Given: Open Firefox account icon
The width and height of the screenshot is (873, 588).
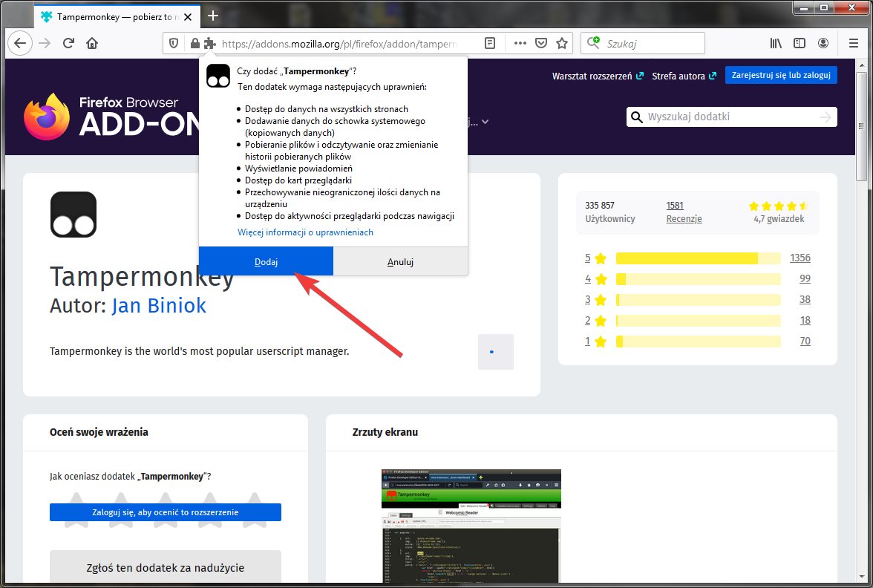Looking at the screenshot, I should pos(823,43).
